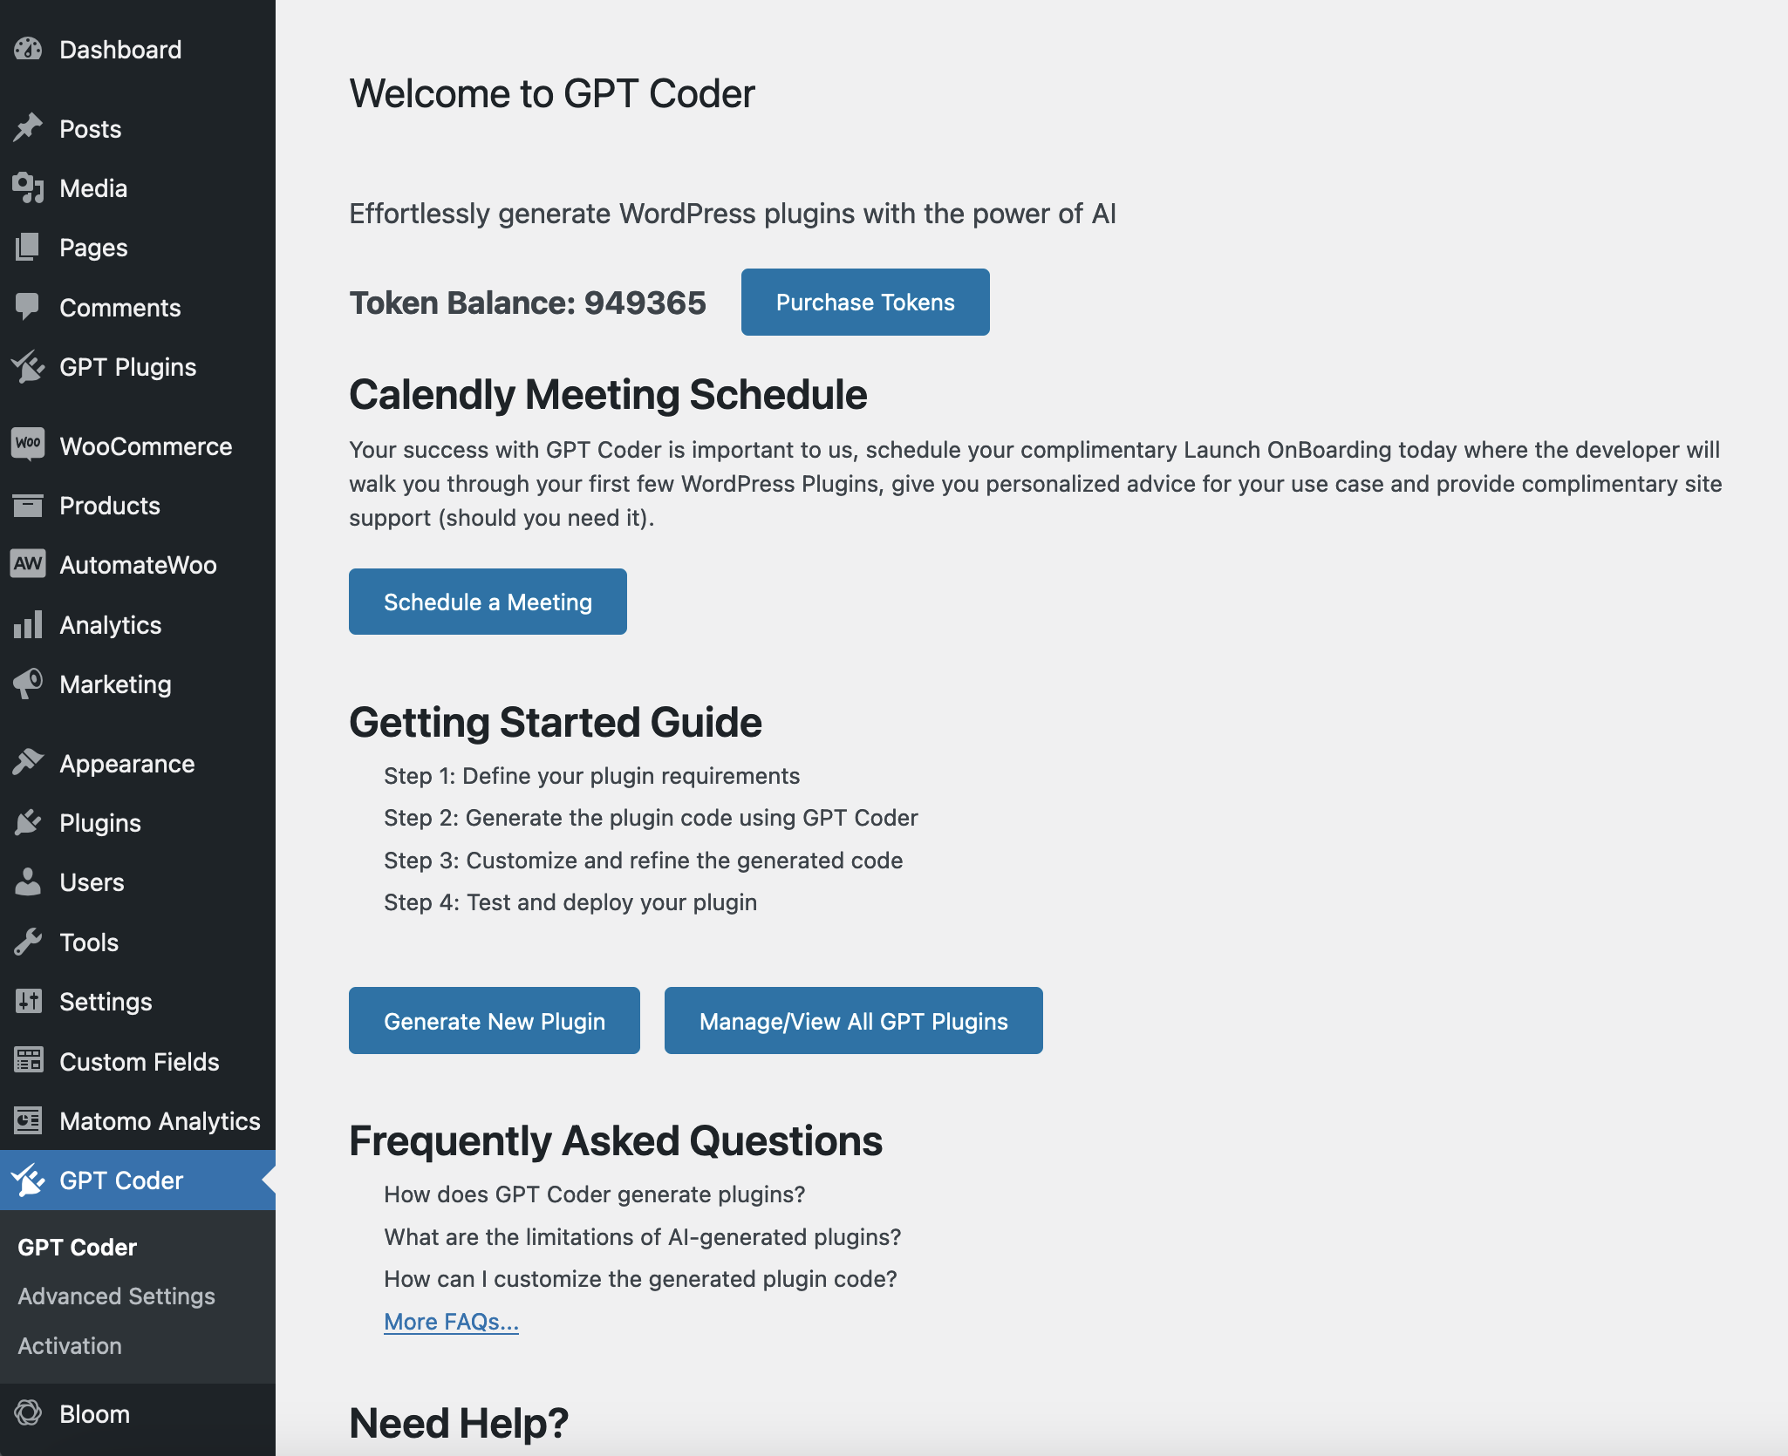
Task: Click the Media library icon
Action: point(28,188)
